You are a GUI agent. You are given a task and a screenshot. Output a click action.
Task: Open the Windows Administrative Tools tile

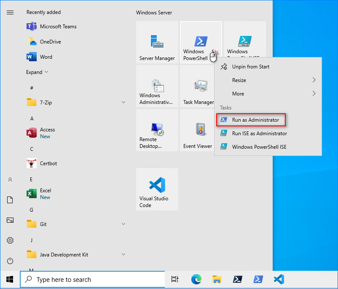click(x=157, y=86)
